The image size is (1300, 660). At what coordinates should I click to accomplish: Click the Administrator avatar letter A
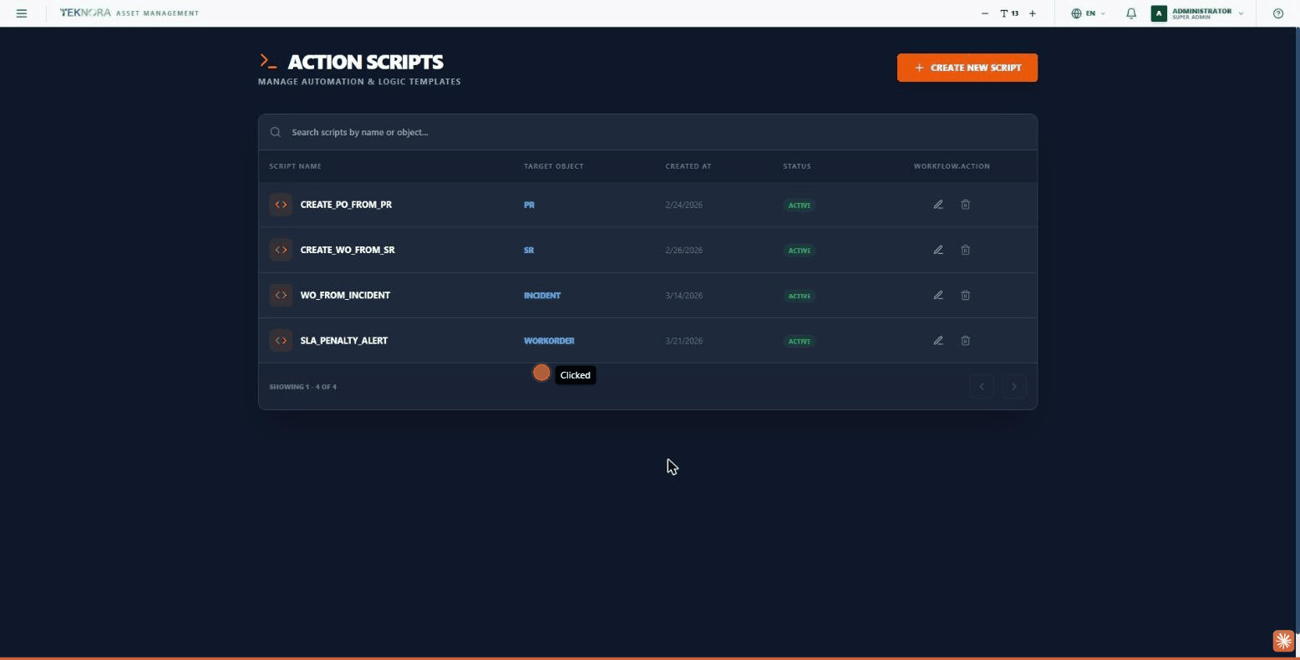tap(1159, 13)
